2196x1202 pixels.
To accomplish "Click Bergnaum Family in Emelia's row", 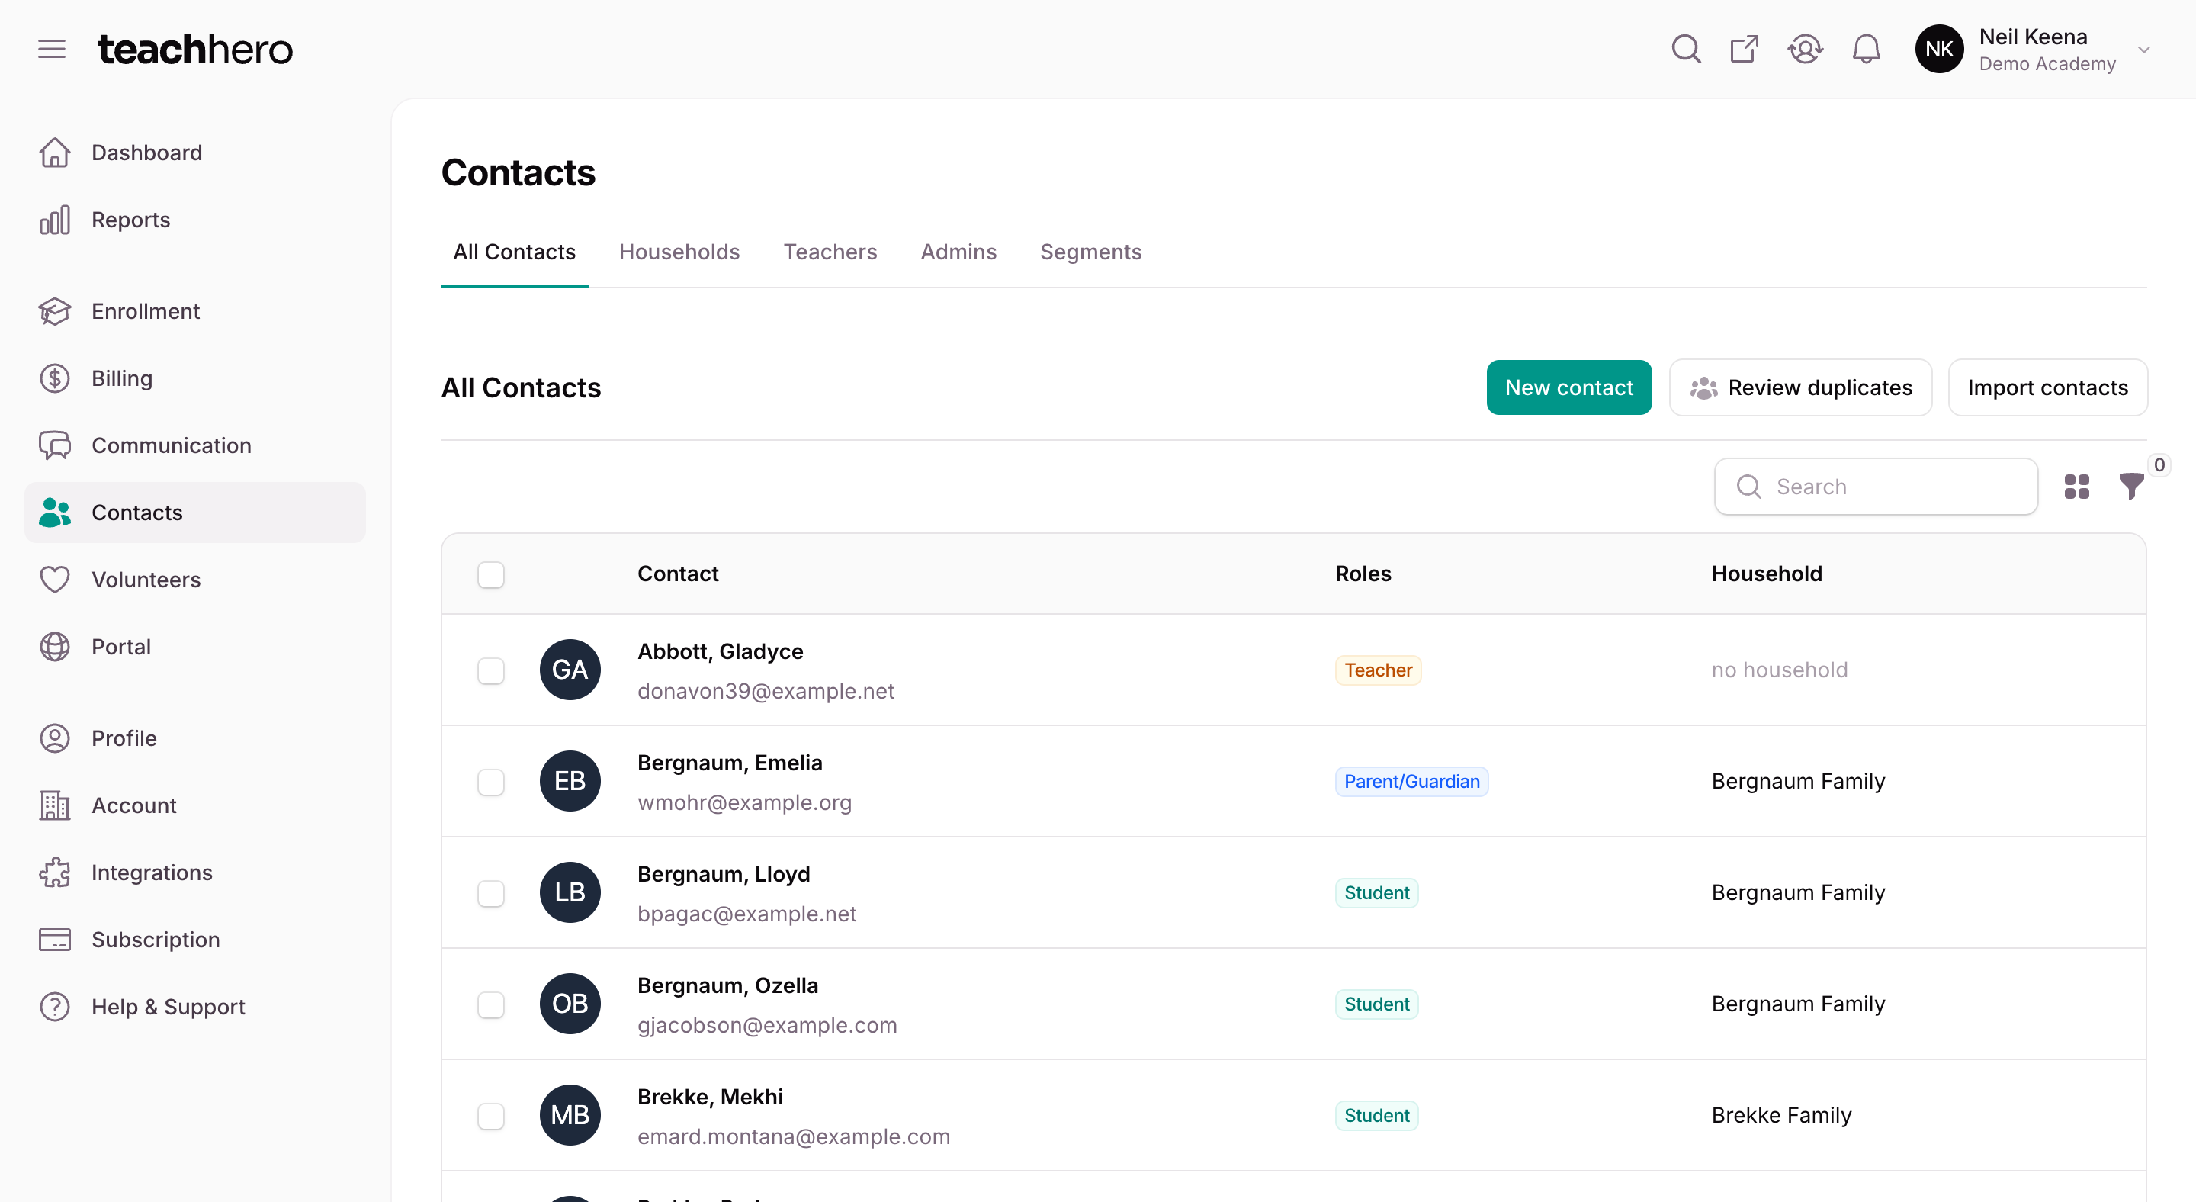I will pos(1798,782).
